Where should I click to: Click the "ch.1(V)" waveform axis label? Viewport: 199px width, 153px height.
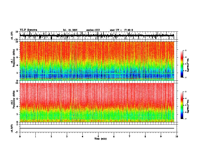(x=12, y=35)
